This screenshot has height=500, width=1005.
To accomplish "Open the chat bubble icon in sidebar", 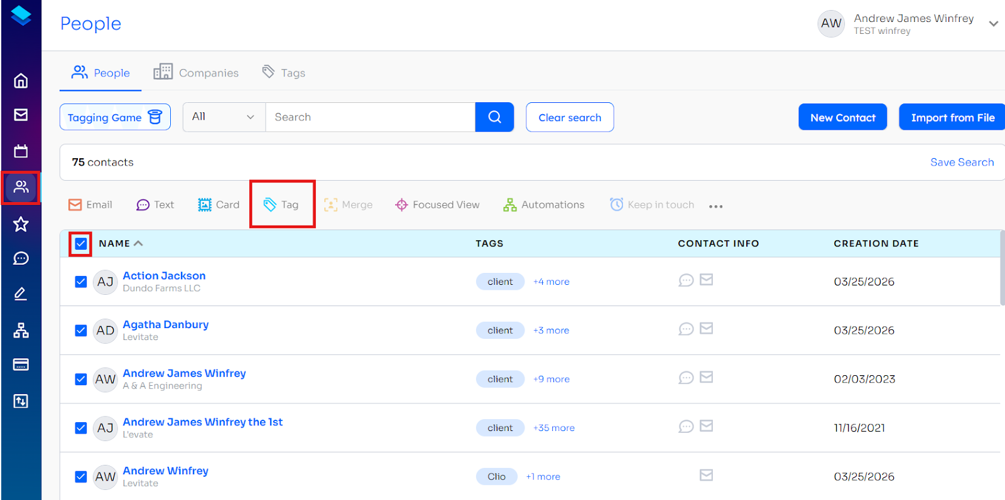I will (21, 258).
